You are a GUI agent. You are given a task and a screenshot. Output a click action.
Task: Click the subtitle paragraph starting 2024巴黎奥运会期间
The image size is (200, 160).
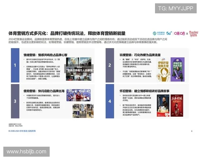[x=88, y=41]
